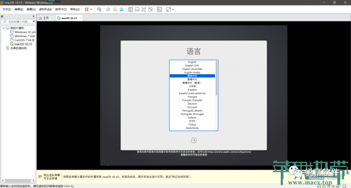Viewport: 351px width, 188px height.
Task: Open the snapshot manager
Action: (x=122, y=9)
